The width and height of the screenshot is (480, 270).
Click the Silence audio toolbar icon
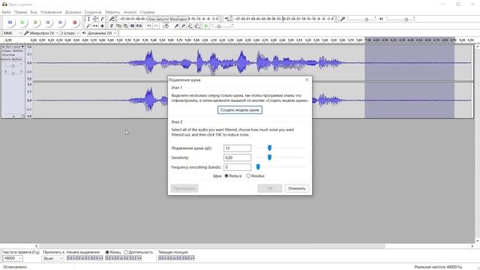click(x=139, y=26)
